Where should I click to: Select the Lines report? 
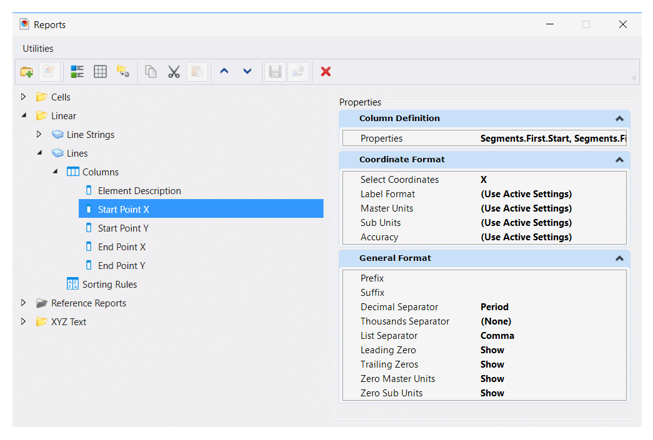click(x=77, y=154)
